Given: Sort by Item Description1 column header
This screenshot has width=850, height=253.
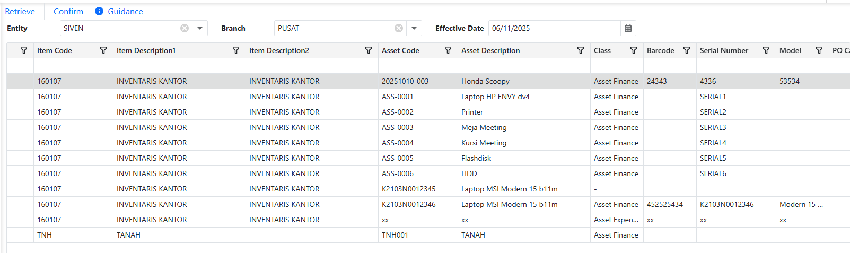Looking at the screenshot, I should pyautogui.click(x=146, y=50).
